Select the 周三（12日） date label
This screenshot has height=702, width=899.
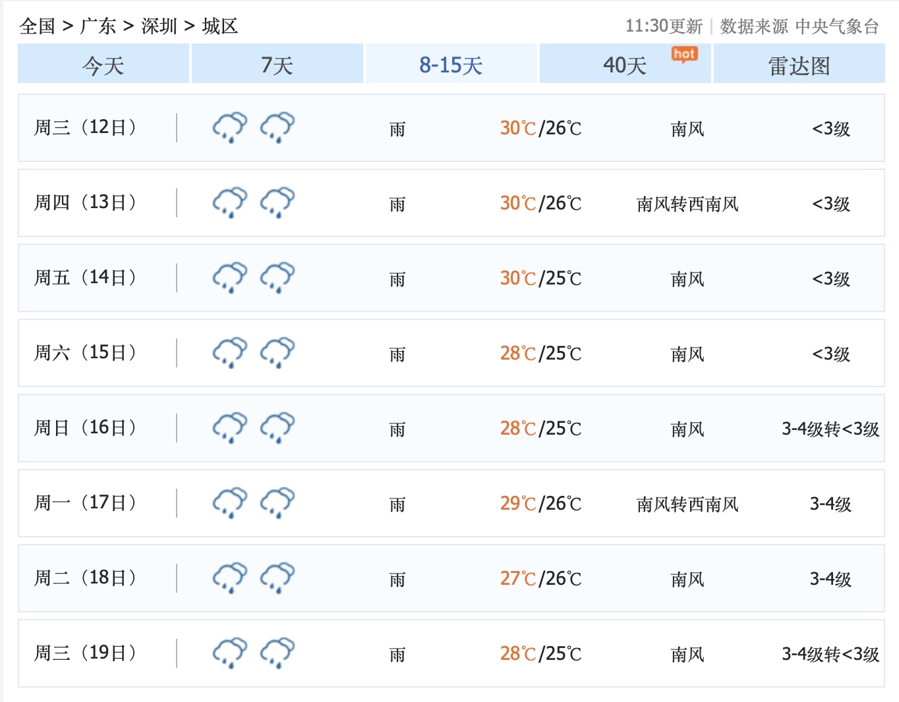(x=86, y=127)
